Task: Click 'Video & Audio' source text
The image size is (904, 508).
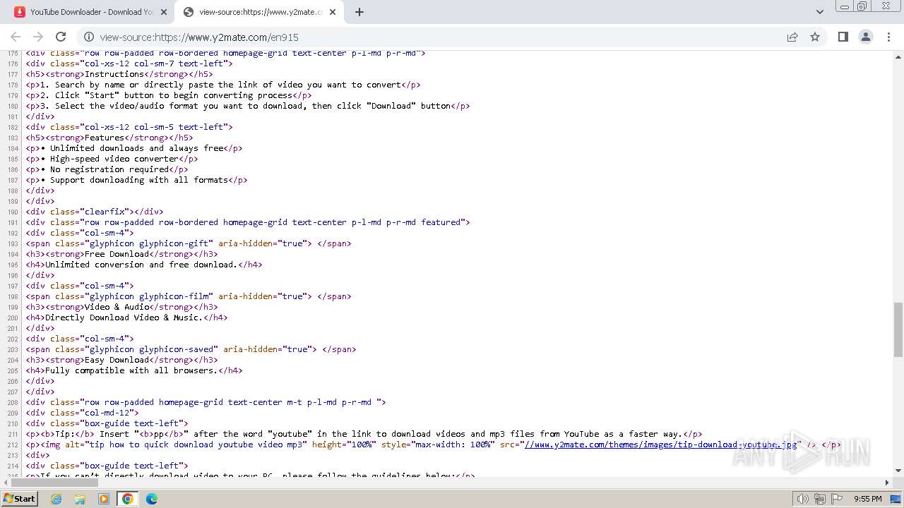Action: (x=117, y=307)
